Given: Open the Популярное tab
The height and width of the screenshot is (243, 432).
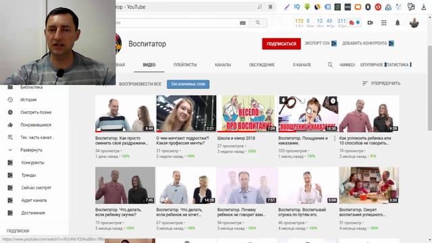Looking at the screenshot, I should tap(371, 65).
